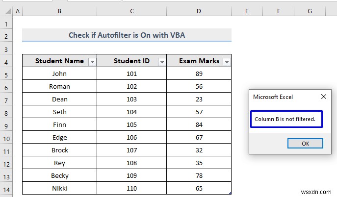Select column C header

tap(132, 11)
